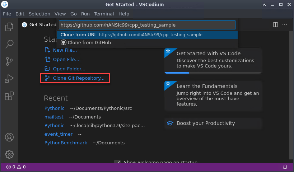Screen dimensions: 294x172
Task: Open the editor More Actions ellipsis
Action: (285, 25)
